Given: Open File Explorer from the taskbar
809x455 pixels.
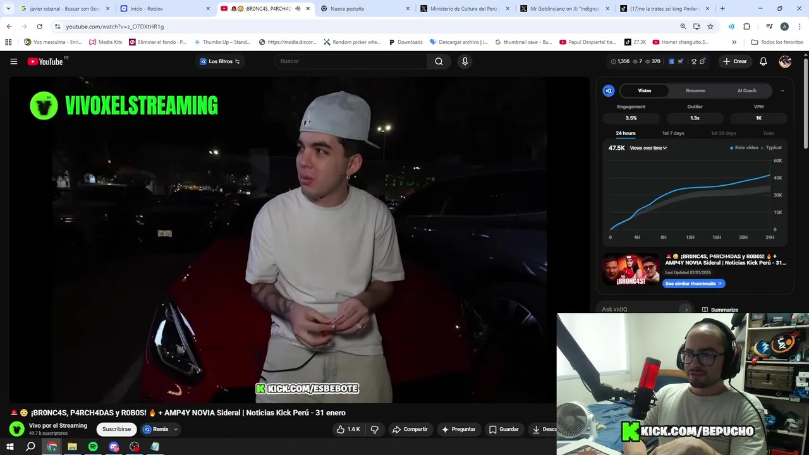Looking at the screenshot, I should coord(72,447).
